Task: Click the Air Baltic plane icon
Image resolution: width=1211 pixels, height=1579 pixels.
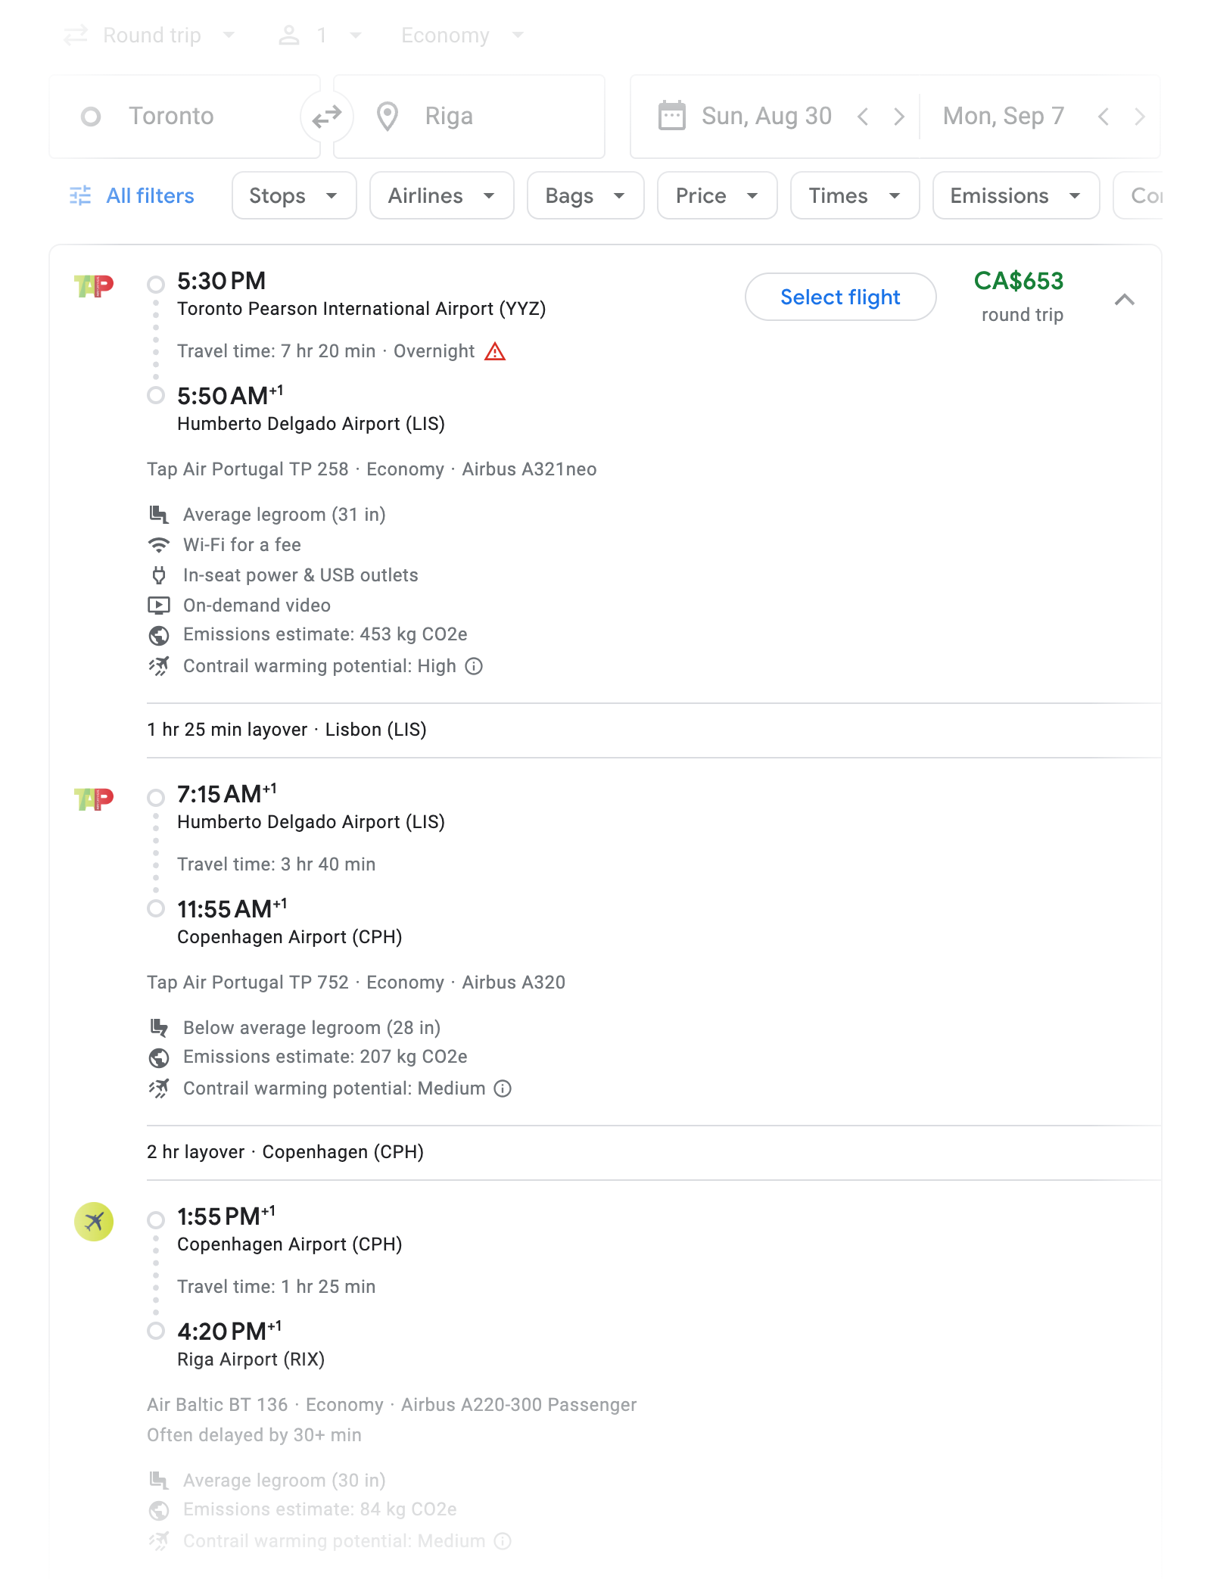Action: [x=92, y=1220]
